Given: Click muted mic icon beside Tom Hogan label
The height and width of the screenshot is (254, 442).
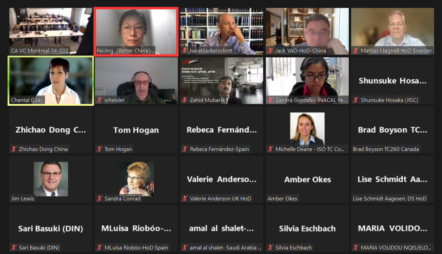Looking at the screenshot, I should 99,149.
